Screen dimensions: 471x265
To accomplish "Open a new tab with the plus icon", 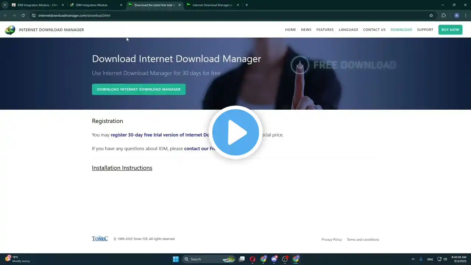I will coord(247,5).
